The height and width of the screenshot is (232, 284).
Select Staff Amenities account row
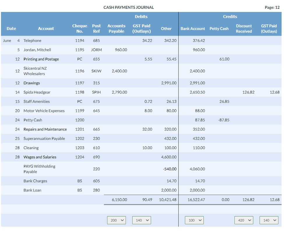tap(37, 101)
